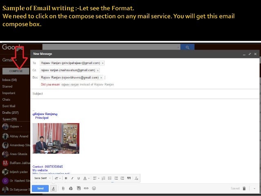Open Drafts (257) folder
The height and width of the screenshot is (196, 261).
click(10, 113)
